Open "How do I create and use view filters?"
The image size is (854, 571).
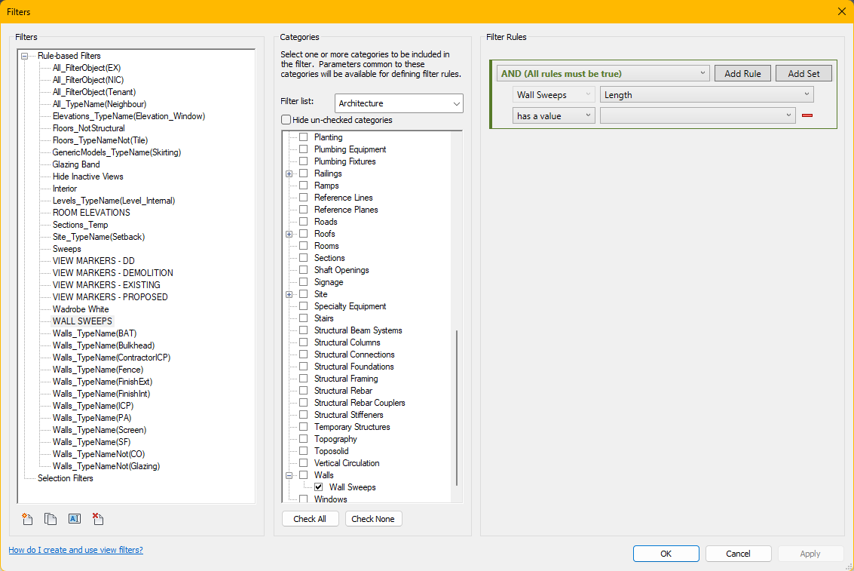[75, 550]
